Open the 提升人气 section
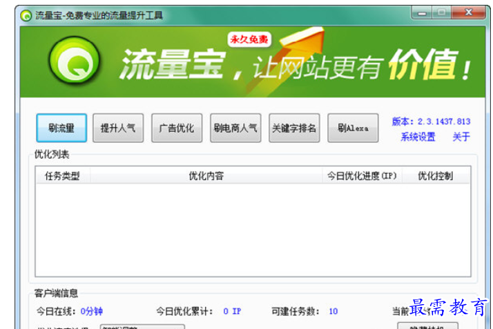Viewport: 493px width, 329px height. (118, 128)
